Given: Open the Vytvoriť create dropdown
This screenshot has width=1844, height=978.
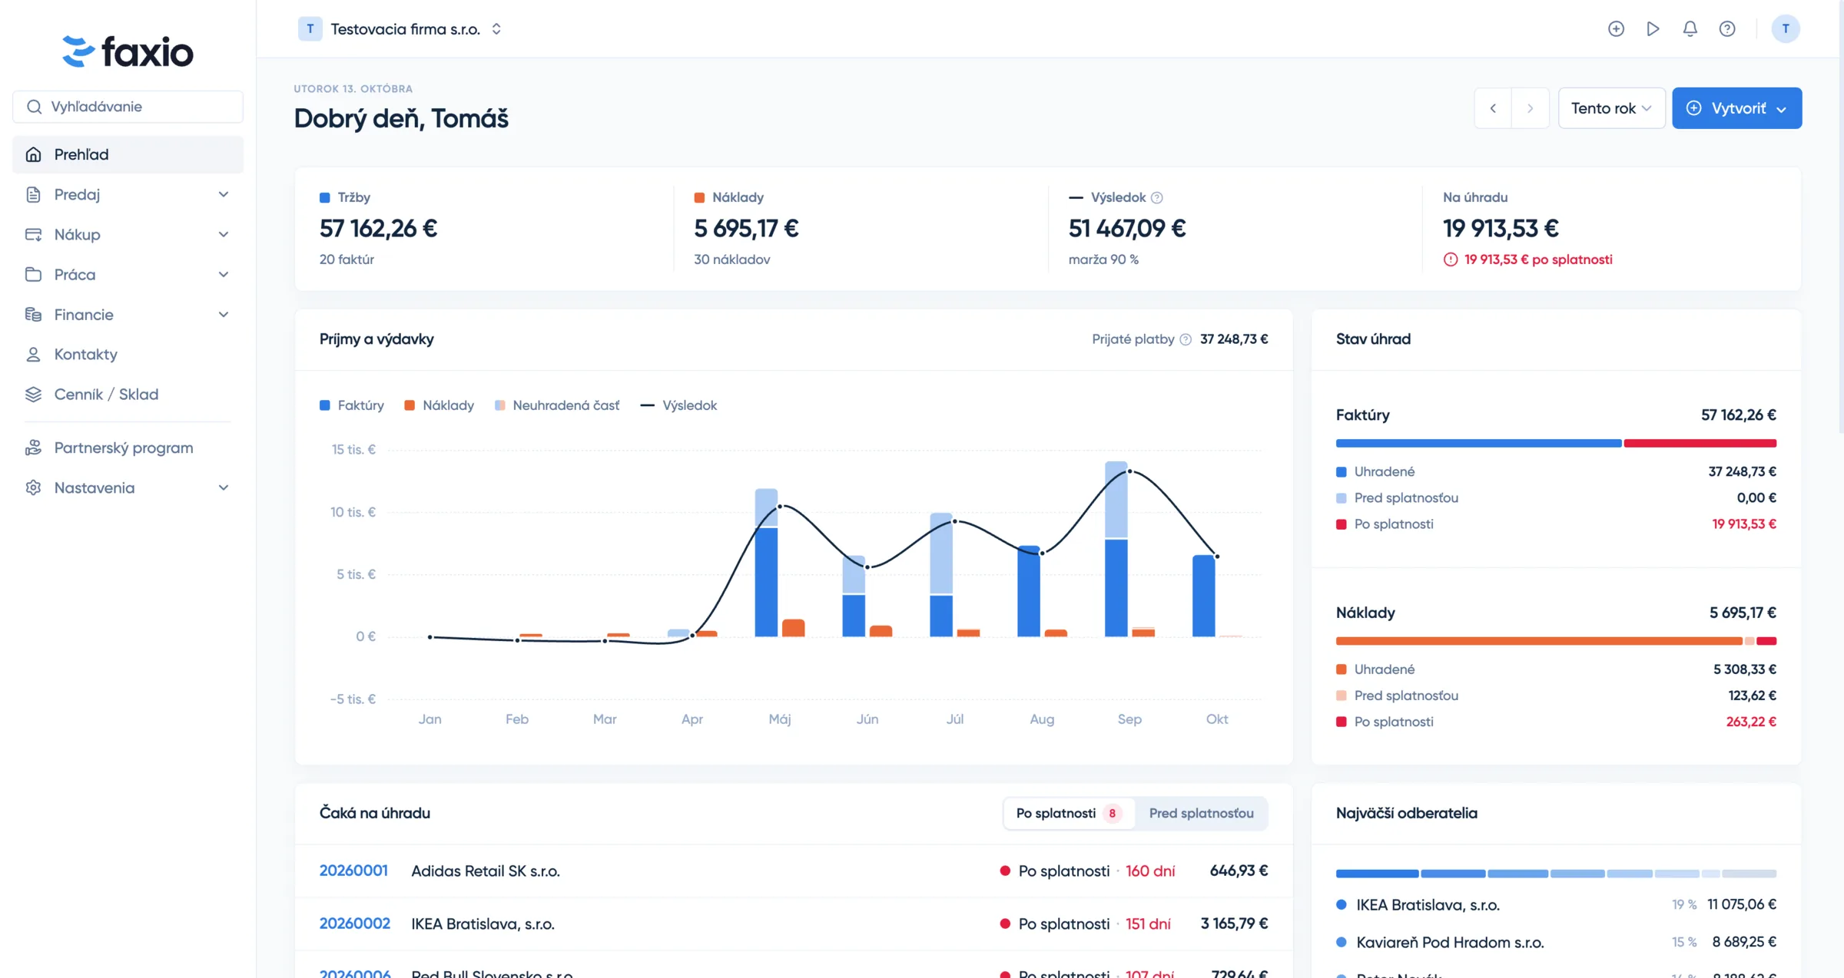Looking at the screenshot, I should (1736, 108).
